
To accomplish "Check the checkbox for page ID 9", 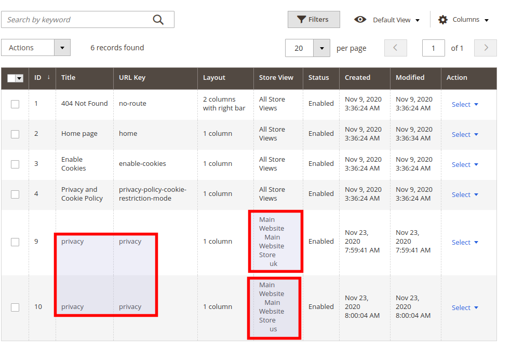I will (x=15, y=242).
